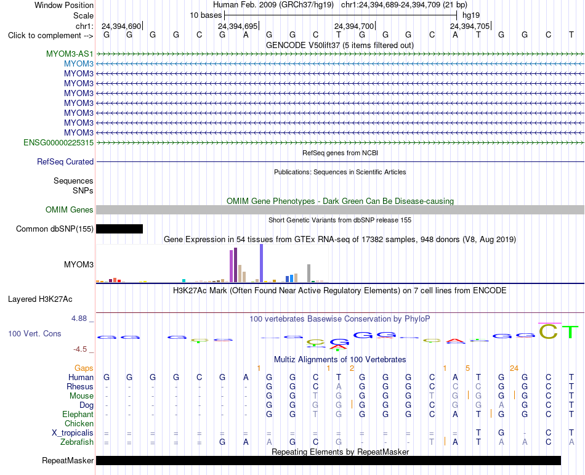Open the 100 Vert. Cons track label
This screenshot has width=585, height=475.
pyautogui.click(x=34, y=333)
